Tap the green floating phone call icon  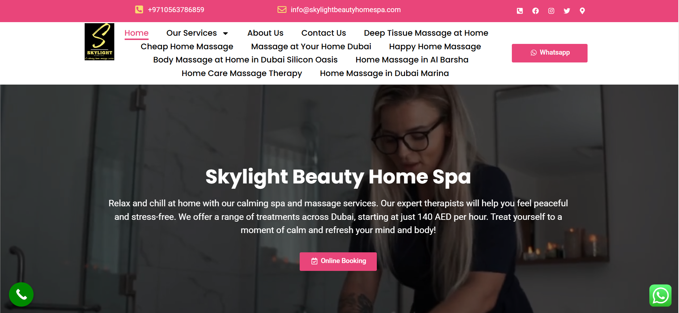(x=21, y=294)
